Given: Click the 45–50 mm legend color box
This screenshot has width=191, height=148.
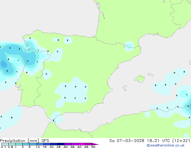Looking at the screenshot, I should coord(89,144).
